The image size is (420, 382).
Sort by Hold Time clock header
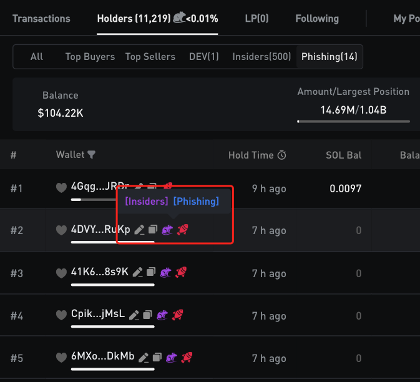282,155
